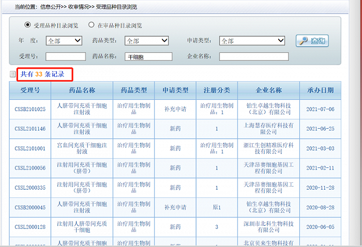Screen dimensions: 362x247
Task: Click acceptance number CXSL2000128
Action: coord(30,227)
